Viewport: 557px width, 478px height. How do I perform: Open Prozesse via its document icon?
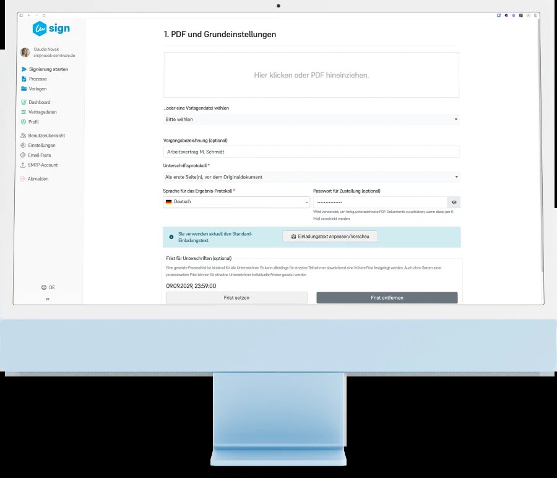pos(24,79)
